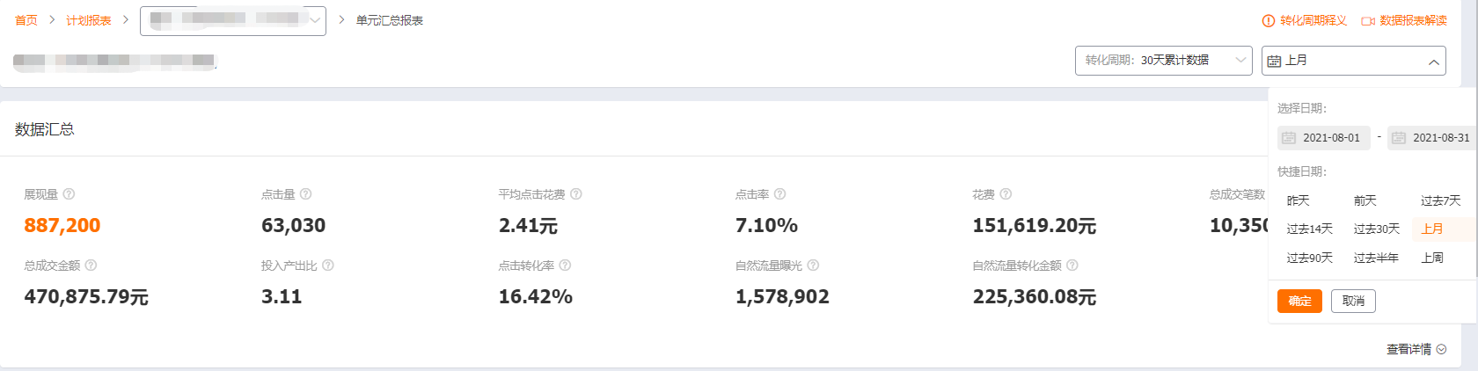The width and height of the screenshot is (1478, 371).
Task: Click the start date field 2021-08-01
Action: 1324,138
